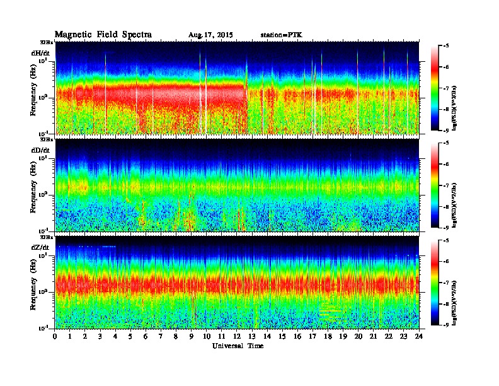499x386 pixels.
Task: Click the color bar beside dH/dt panel
Action: point(434,88)
